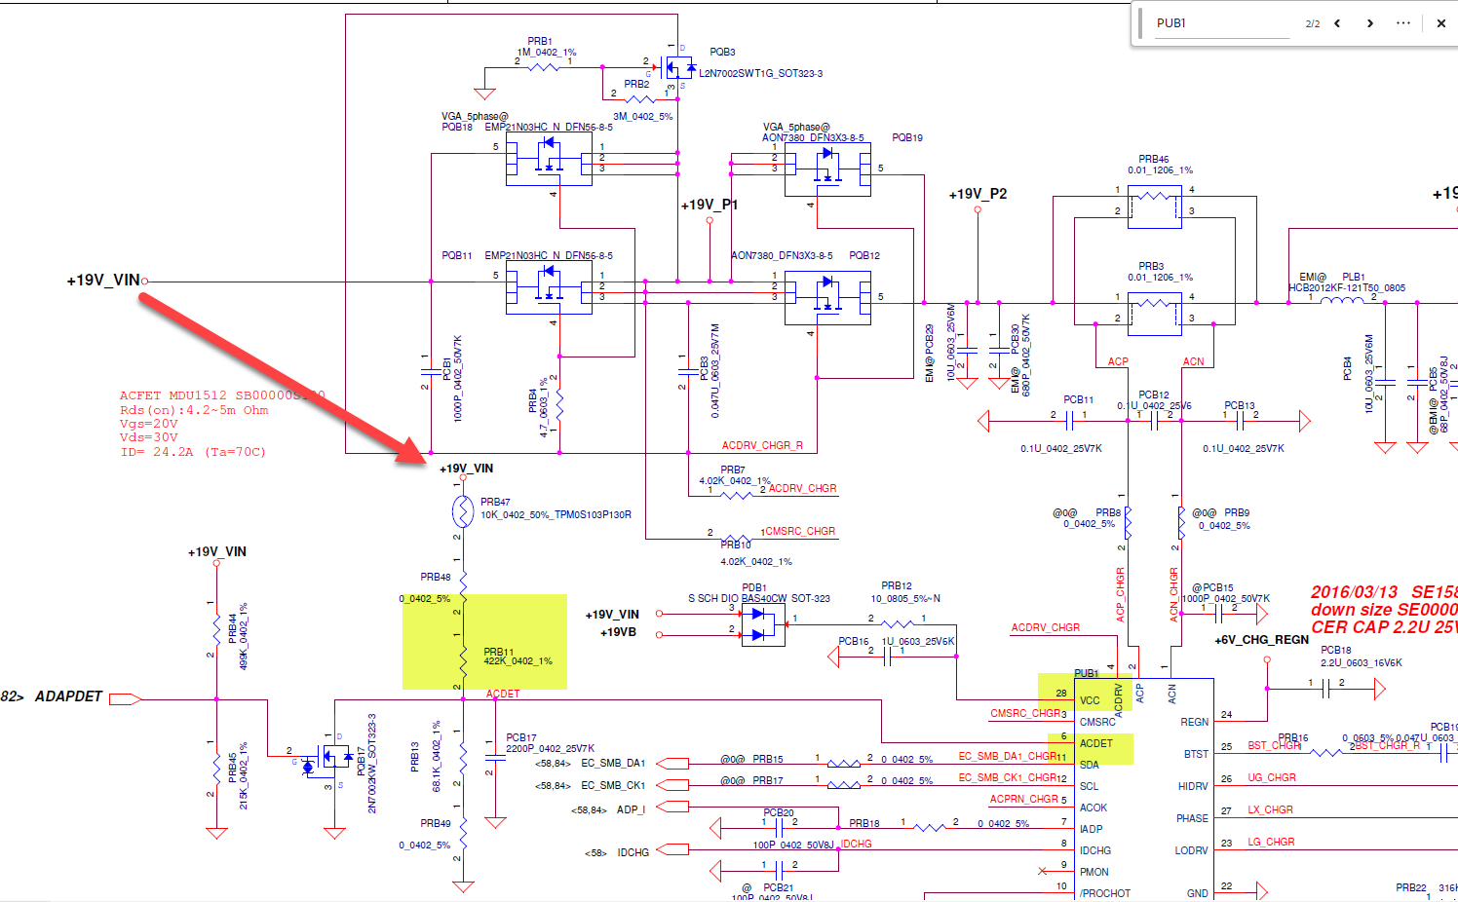Click the PCB11 capacitor label
The width and height of the screenshot is (1458, 902).
(1078, 399)
